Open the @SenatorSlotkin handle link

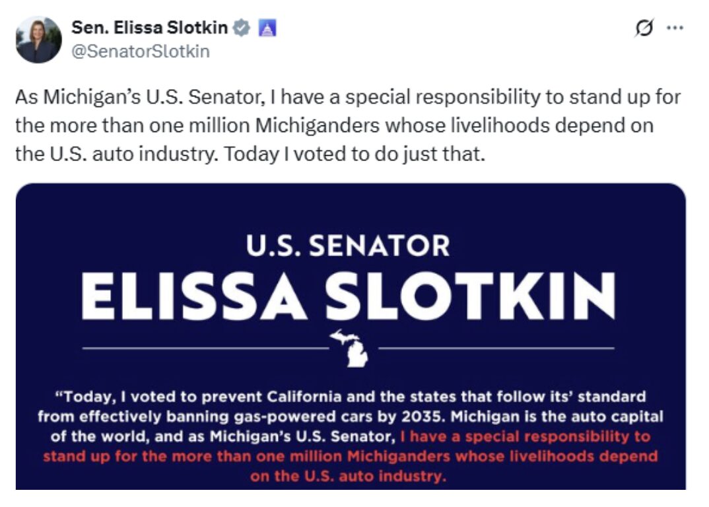140,51
